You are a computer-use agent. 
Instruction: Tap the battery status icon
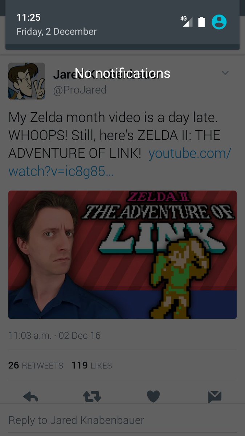pos(201,22)
